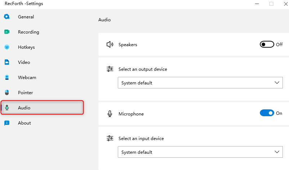289x170 pixels.
Task: Click the Audio microphone sidebar icon
Action: (x=7, y=108)
